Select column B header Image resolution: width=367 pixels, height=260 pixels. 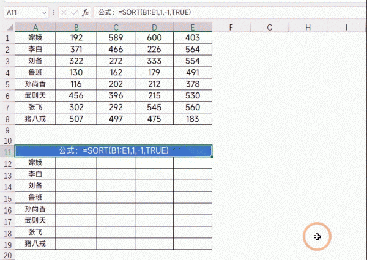[76, 27]
